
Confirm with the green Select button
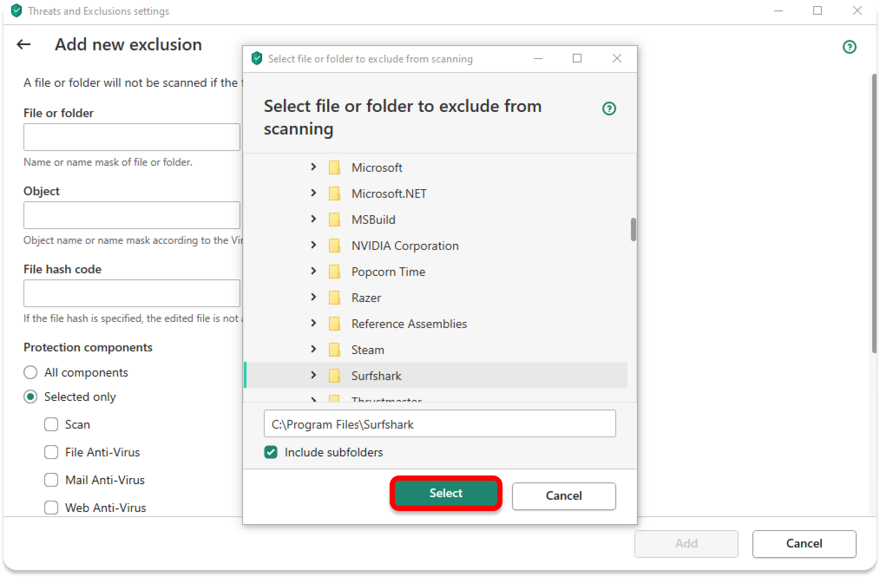tap(446, 493)
